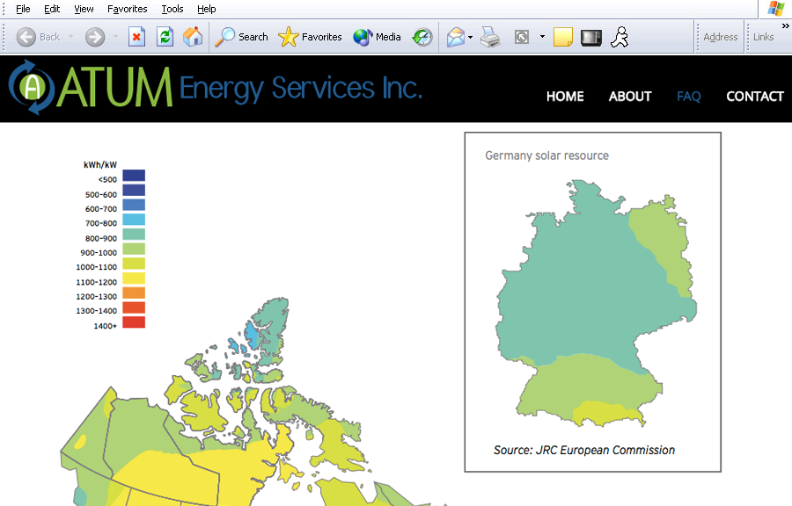Go to the CONTACT page
The width and height of the screenshot is (792, 506).
(x=754, y=97)
